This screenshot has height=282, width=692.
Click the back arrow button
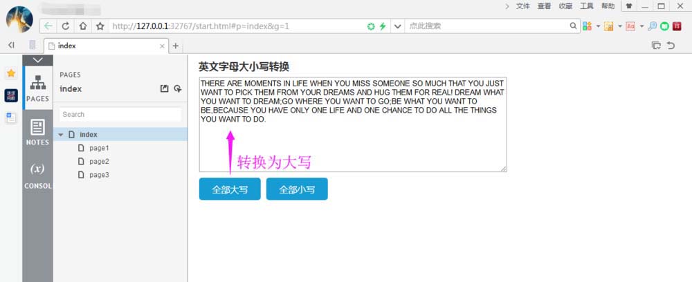click(x=48, y=26)
